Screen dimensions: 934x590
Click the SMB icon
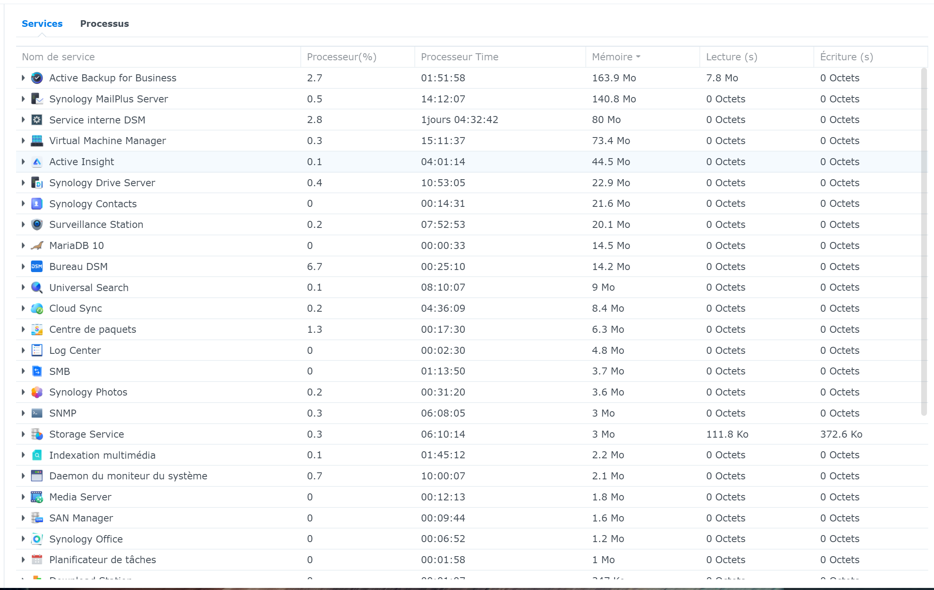37,371
